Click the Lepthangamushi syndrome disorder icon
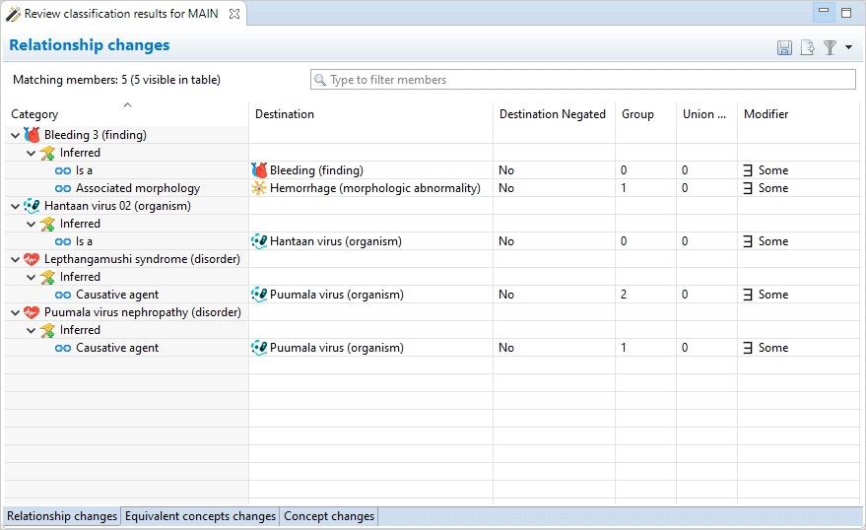Screen dimensions: 866x530 pyautogui.click(x=32, y=259)
